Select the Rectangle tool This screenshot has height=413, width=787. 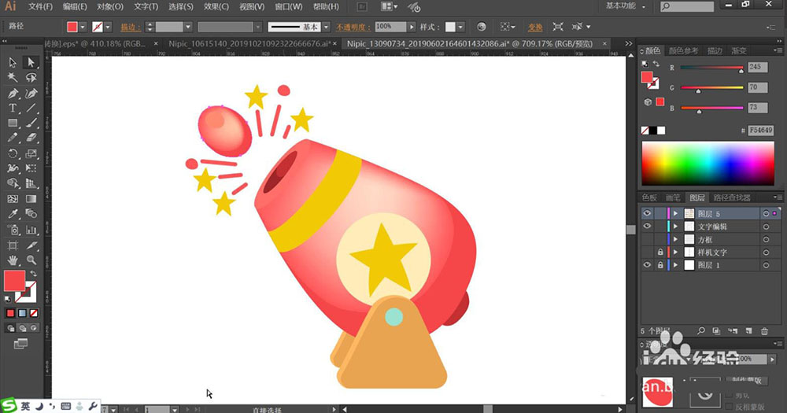[x=13, y=123]
